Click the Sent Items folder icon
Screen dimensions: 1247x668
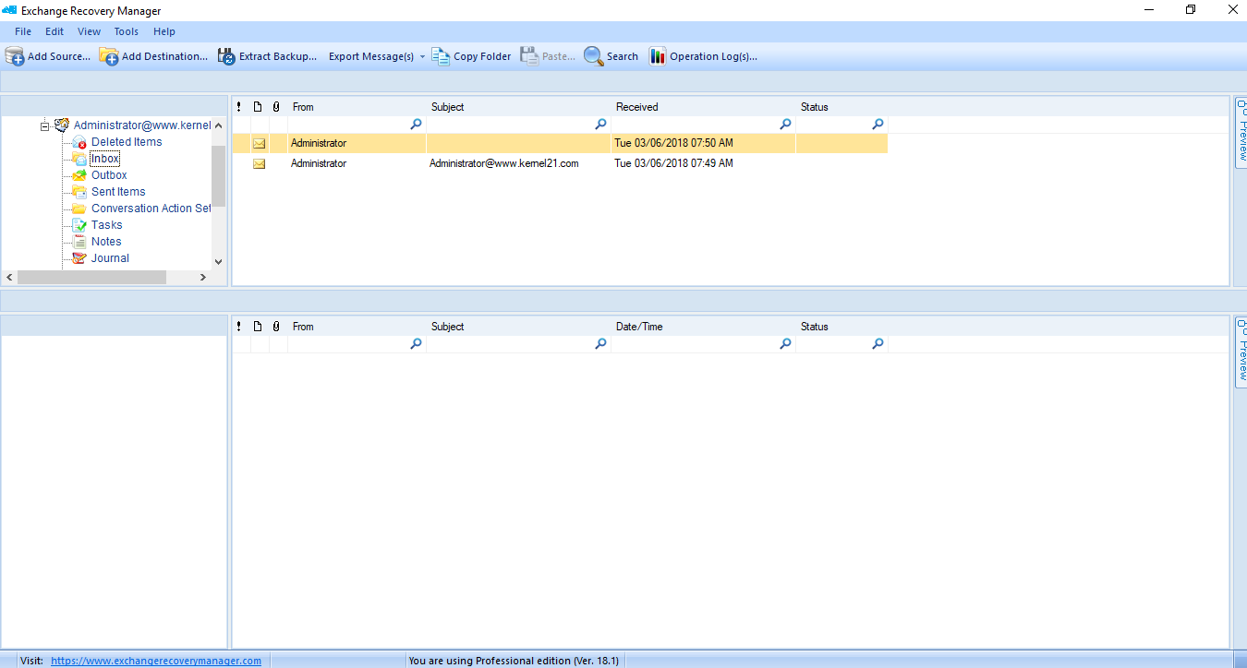tap(79, 192)
